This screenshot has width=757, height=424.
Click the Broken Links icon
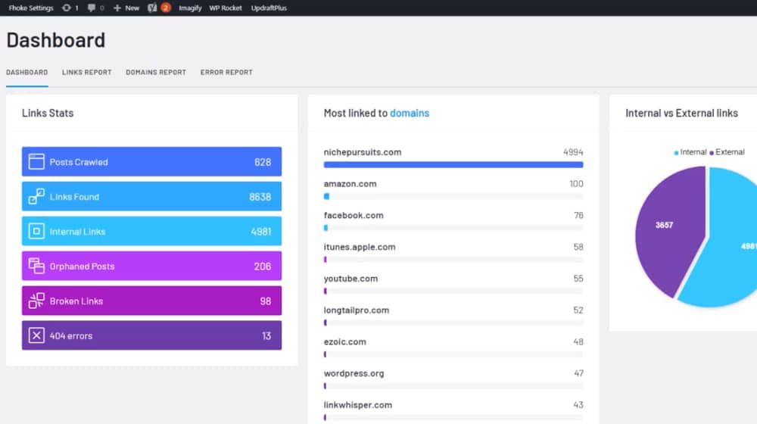point(36,301)
